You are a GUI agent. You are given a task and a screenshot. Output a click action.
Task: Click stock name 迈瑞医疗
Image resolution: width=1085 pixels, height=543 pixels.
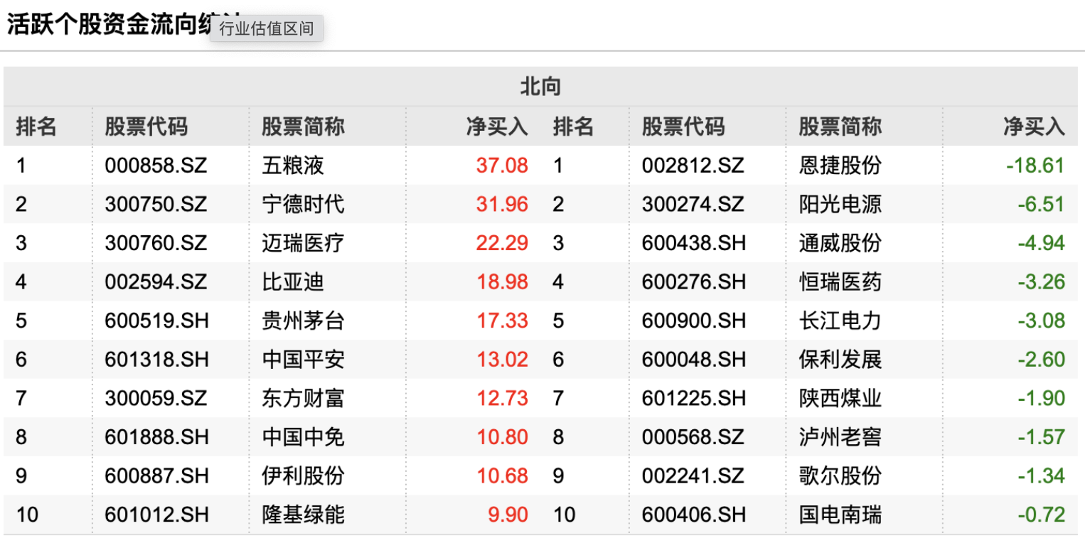pyautogui.click(x=303, y=243)
